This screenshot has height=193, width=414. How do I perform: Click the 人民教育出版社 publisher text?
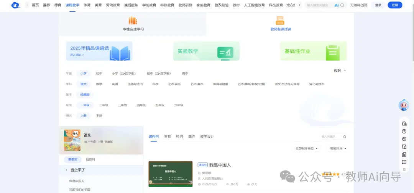coord(212,179)
